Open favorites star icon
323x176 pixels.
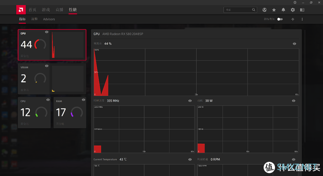tap(274, 10)
